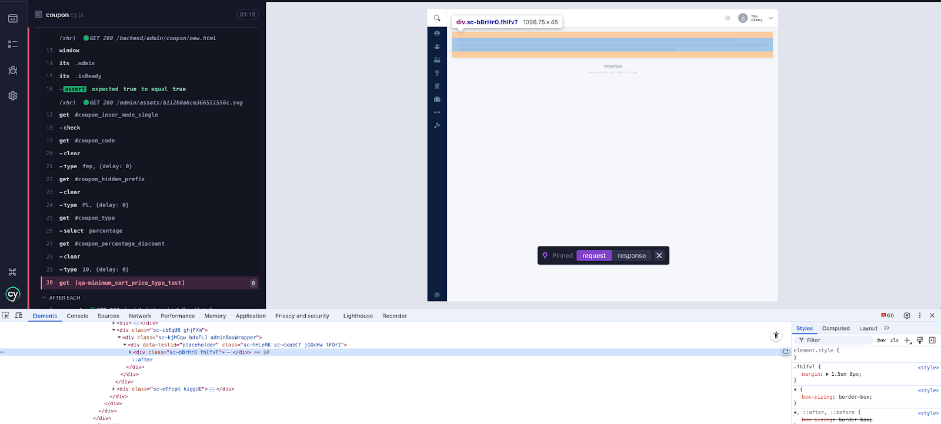Activate DevTools inspect element picker
This screenshot has height=424, width=941.
[x=6, y=316]
